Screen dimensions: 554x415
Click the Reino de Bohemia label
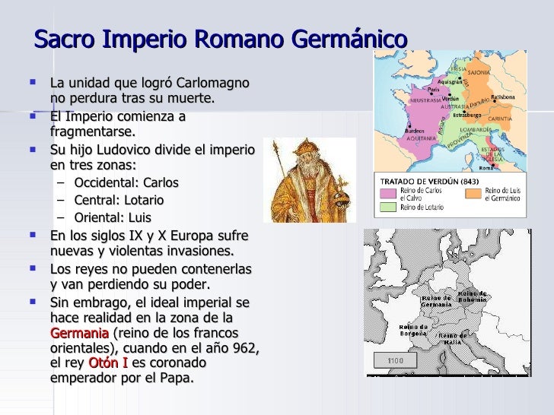472,296
